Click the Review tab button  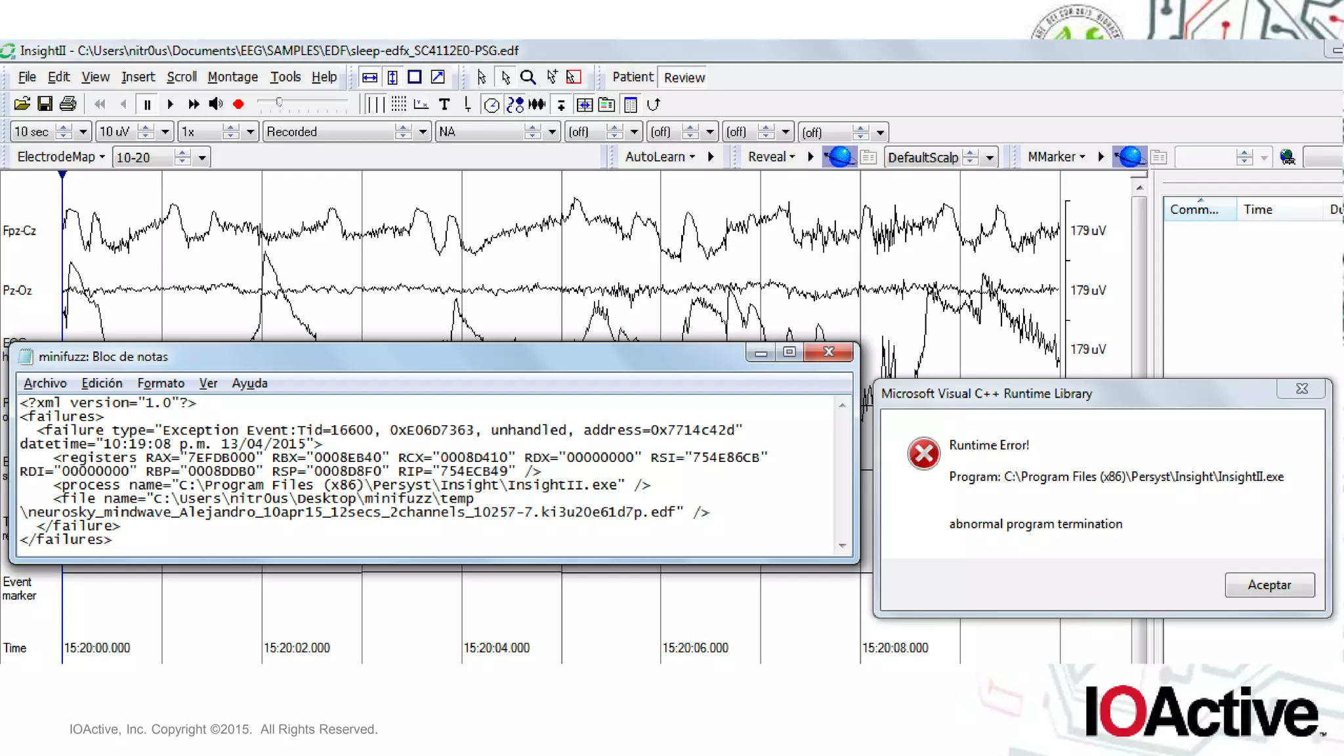(x=684, y=77)
